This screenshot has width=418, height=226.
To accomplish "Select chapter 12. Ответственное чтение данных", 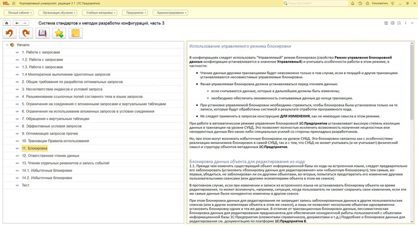I will pyautogui.click(x=50, y=156).
